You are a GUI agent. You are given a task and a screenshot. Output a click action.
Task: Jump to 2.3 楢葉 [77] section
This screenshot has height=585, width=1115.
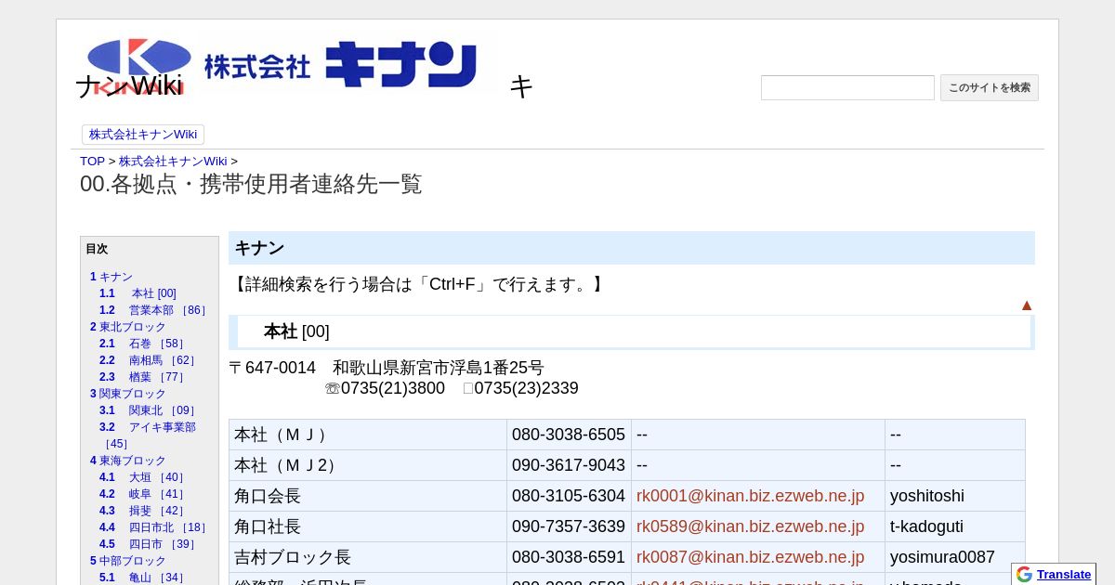pyautogui.click(x=144, y=377)
